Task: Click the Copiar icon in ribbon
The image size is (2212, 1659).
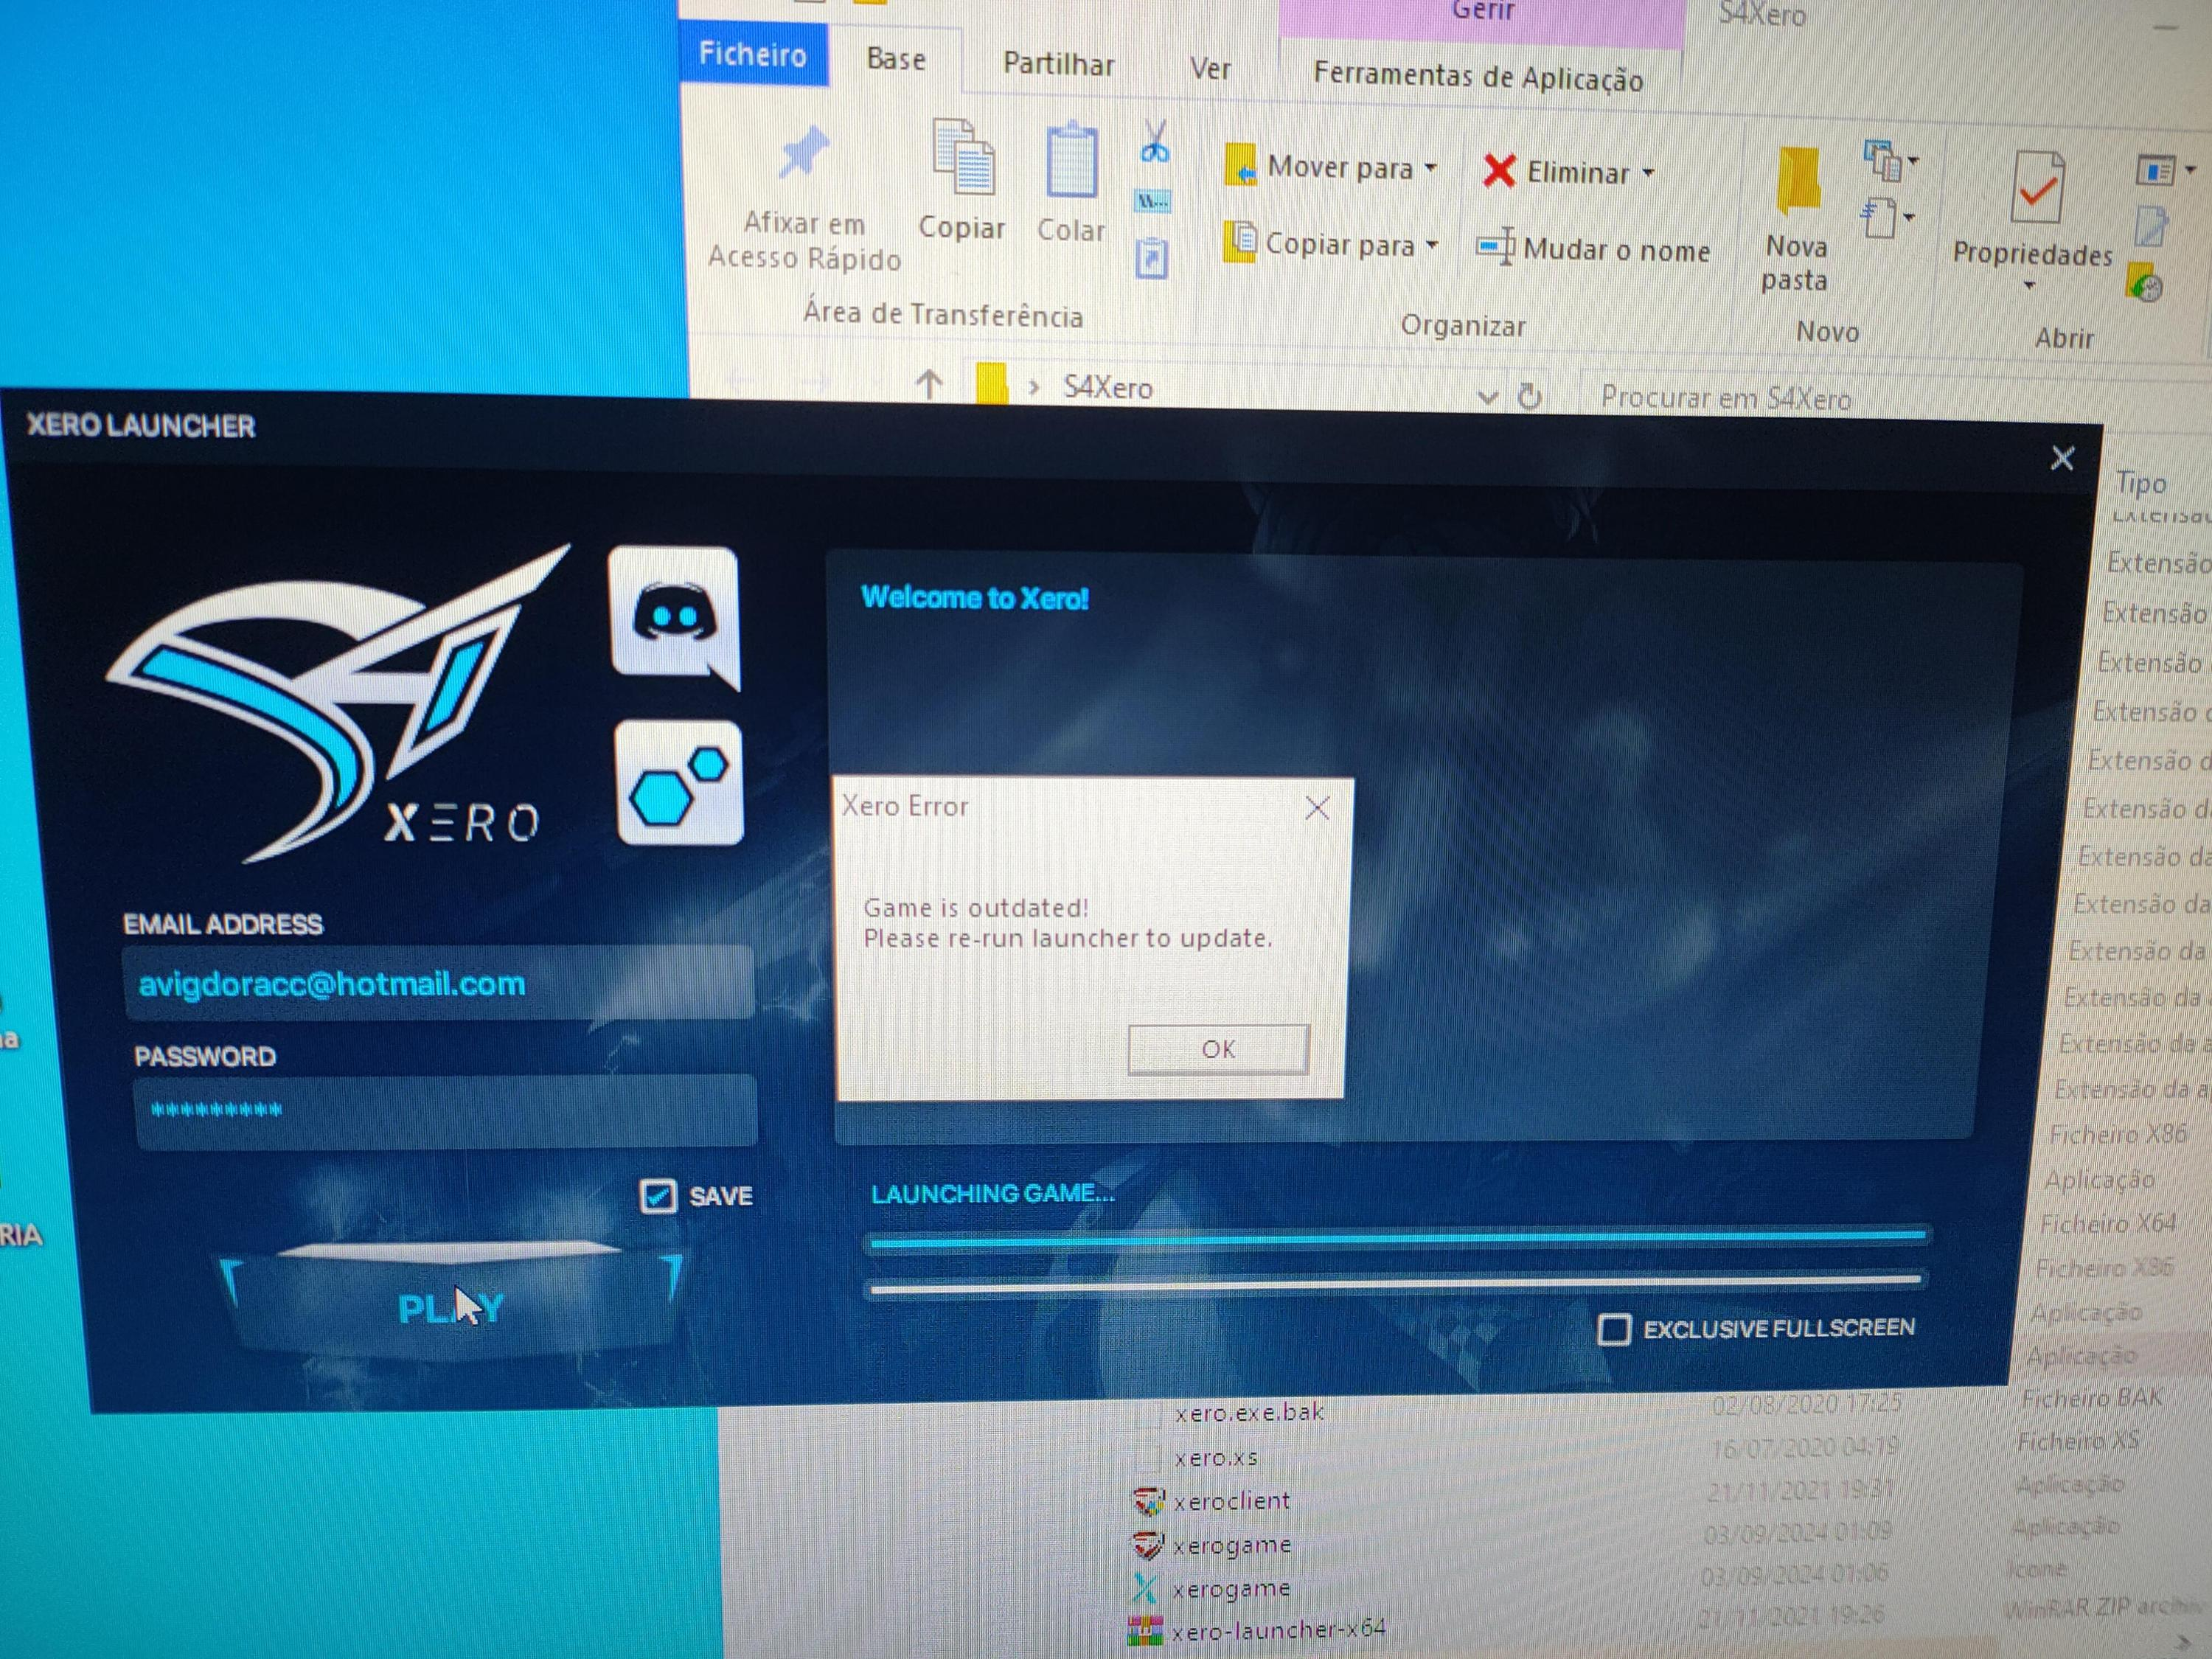Action: tap(962, 160)
